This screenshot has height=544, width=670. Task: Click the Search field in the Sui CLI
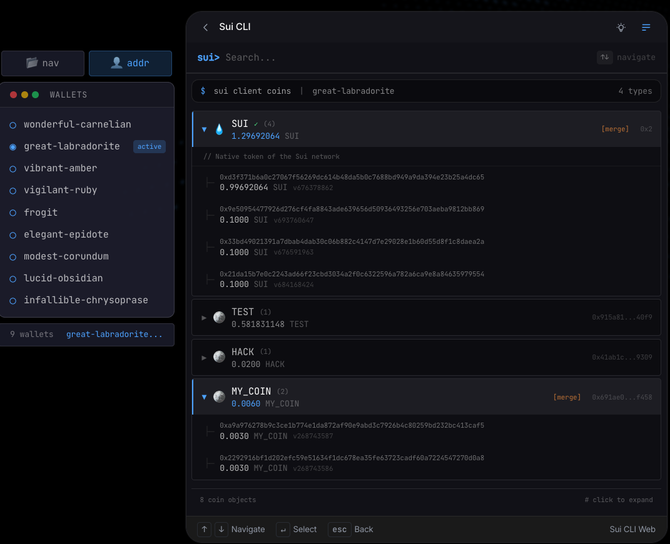pos(282,57)
